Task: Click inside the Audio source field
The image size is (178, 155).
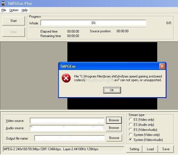Action: [67, 128]
